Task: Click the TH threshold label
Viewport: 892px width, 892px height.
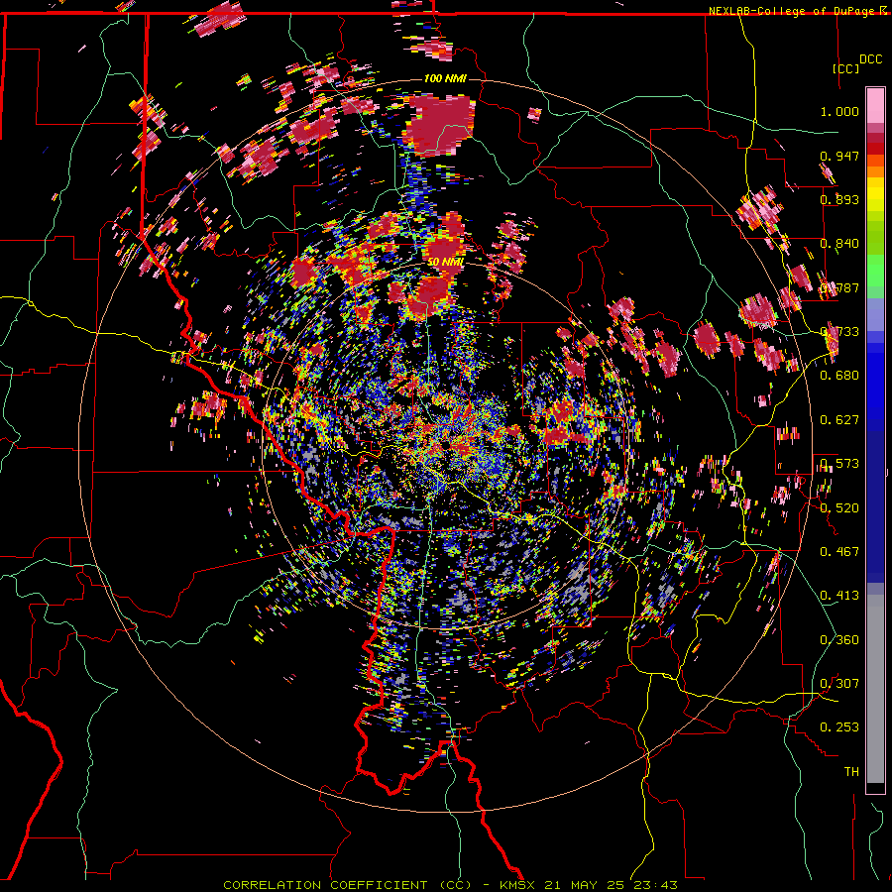Action: coord(851,772)
